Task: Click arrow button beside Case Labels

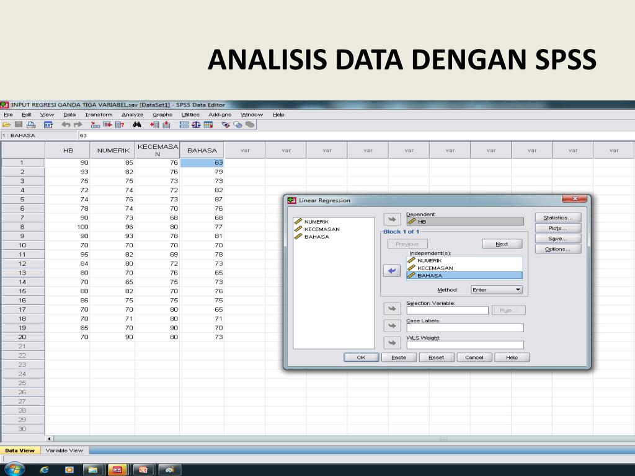Action: [392, 326]
